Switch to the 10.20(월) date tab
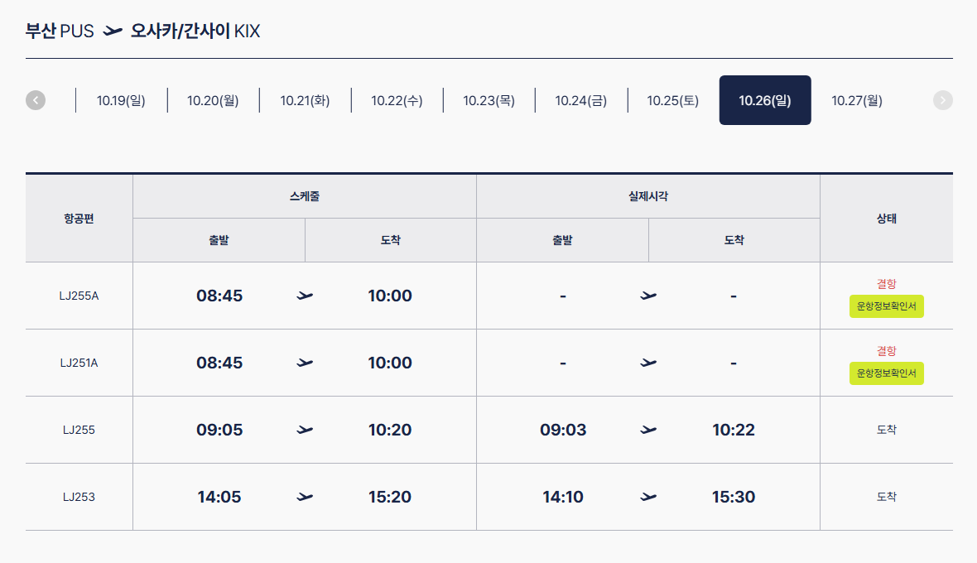977x563 pixels. click(x=213, y=100)
